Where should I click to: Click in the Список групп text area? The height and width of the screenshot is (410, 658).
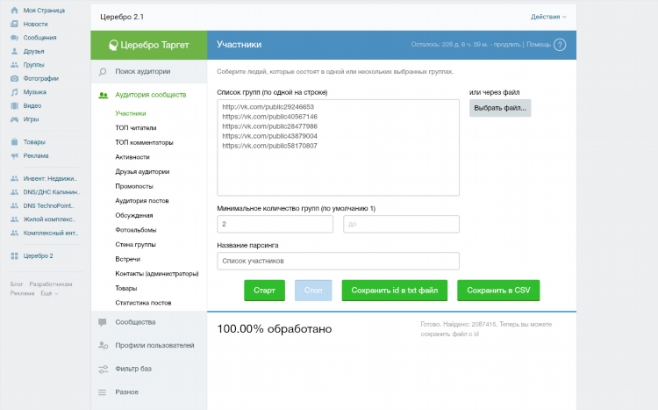coord(339,147)
